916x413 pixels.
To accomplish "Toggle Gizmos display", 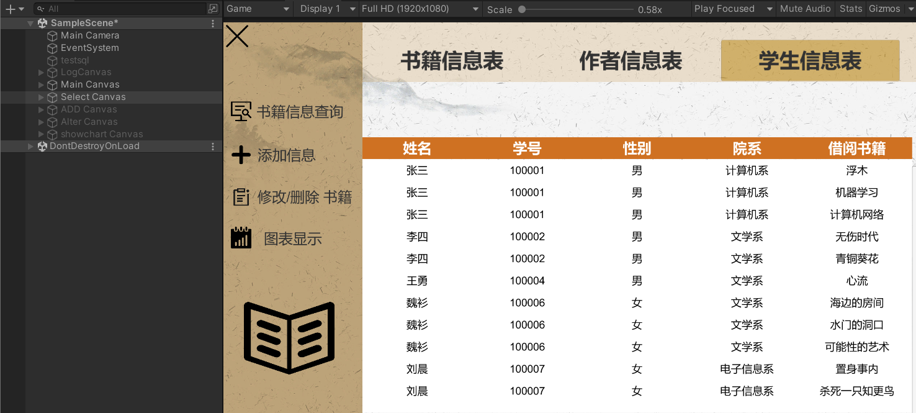I will [884, 9].
